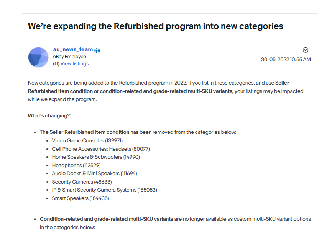Open the post options chevron menu
This screenshot has width=327, height=231.
point(305,50)
